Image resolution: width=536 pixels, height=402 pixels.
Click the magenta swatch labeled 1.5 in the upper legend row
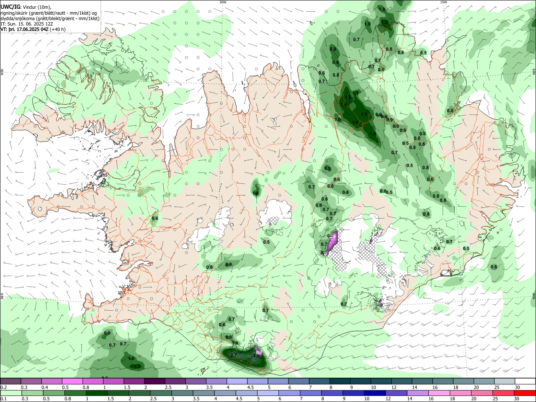click(134, 381)
